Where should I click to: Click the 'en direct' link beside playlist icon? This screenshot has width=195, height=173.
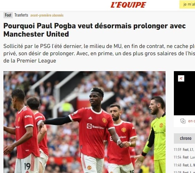[x=192, y=121]
